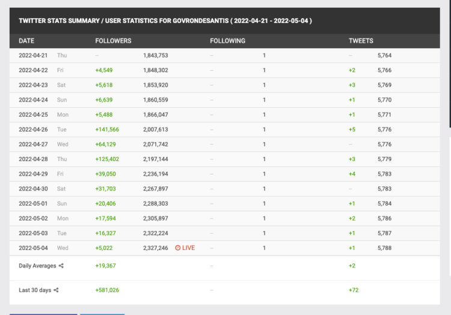Click follower total 1,843,753

[x=156, y=55]
